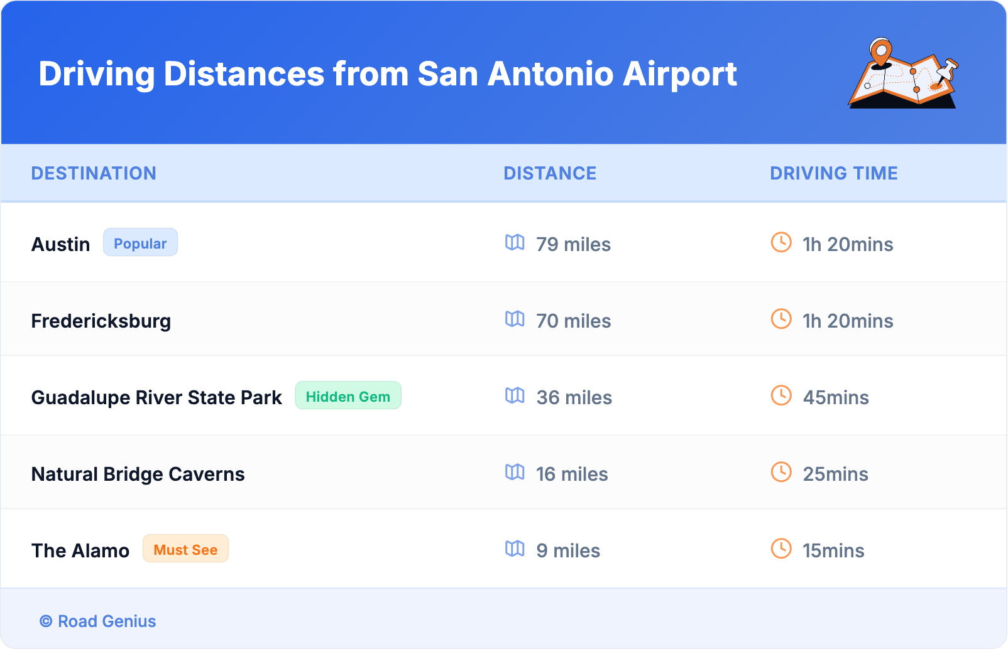The image size is (1008, 649).
Task: Select the Popular badge next to Austin
Action: pos(140,243)
